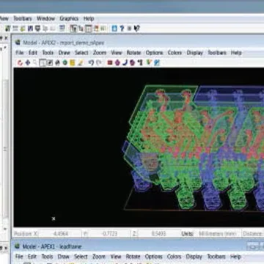Screen dimensions: 264x264
Task: Click the green-yellow arrow icon in APEX2 toolbar
Action: point(149,63)
